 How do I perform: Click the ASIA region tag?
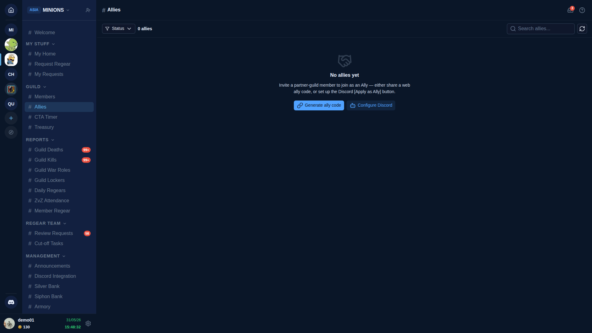(x=34, y=10)
